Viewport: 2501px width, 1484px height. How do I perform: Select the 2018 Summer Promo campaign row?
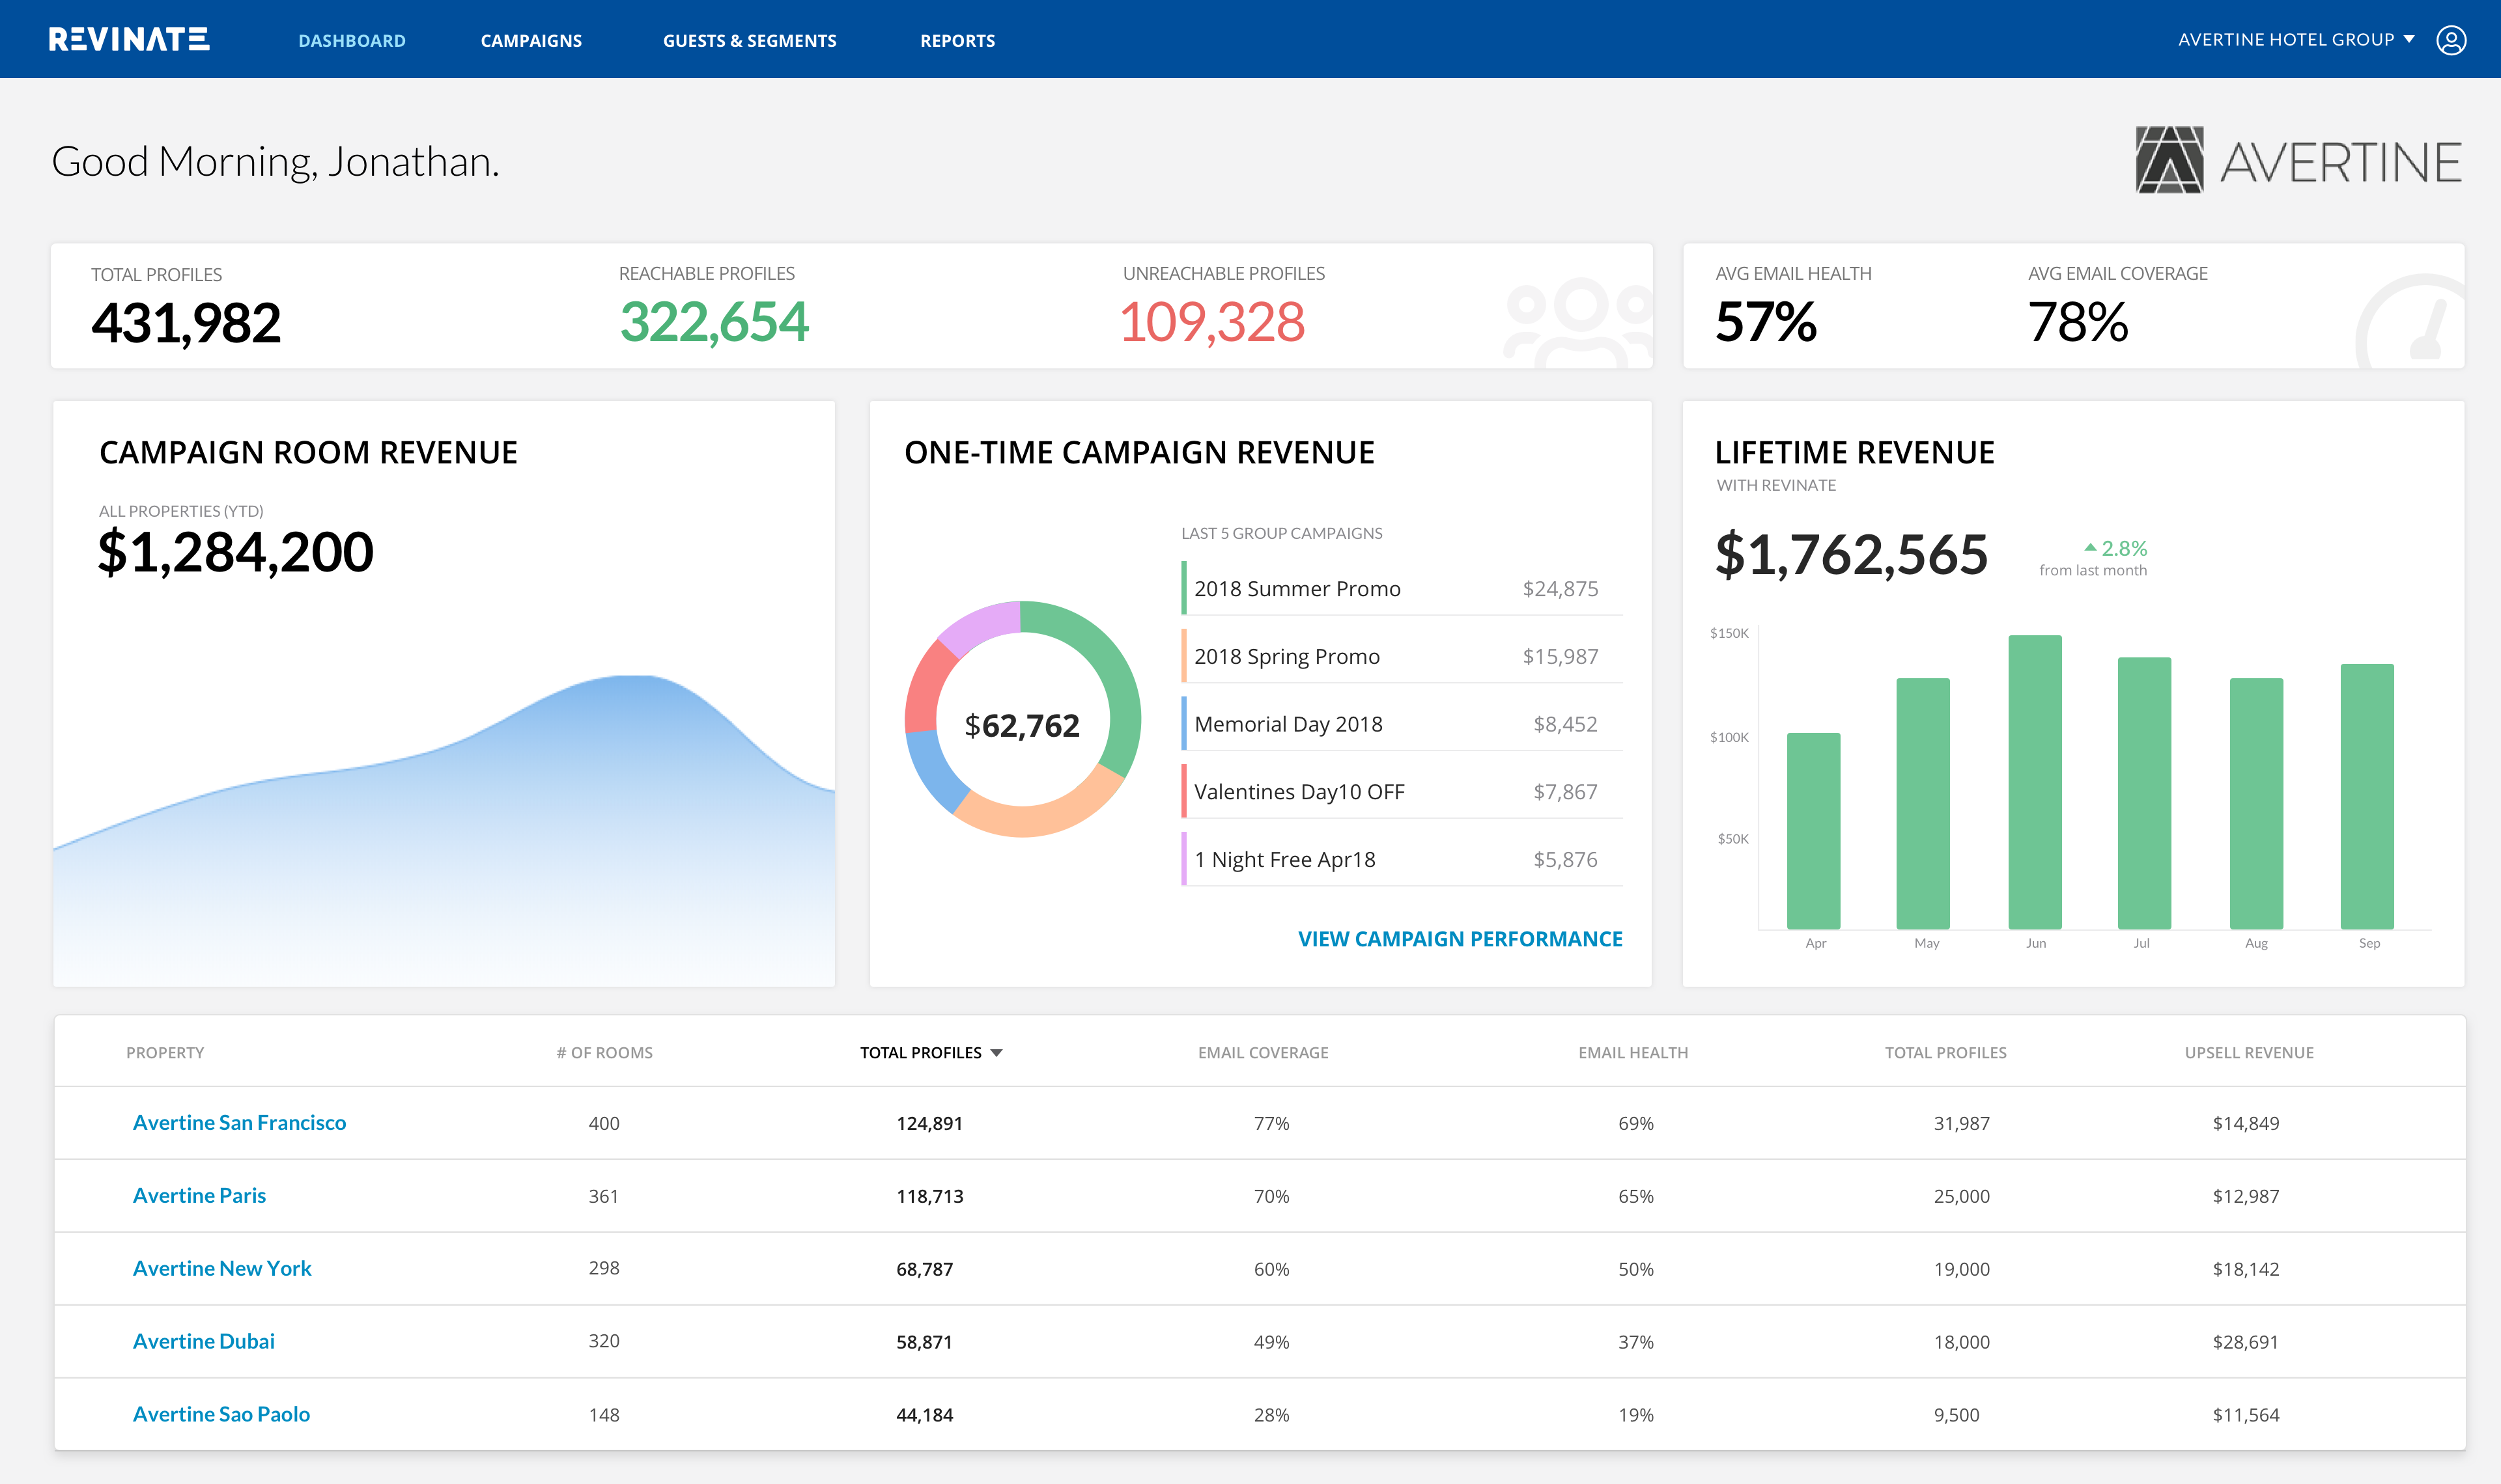[x=1400, y=588]
